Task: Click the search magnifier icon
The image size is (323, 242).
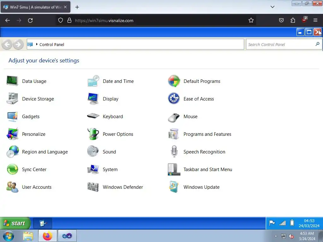Action: tap(317, 44)
